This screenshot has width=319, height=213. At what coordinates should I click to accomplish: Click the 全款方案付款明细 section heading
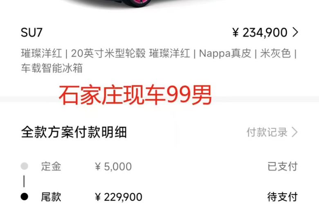point(74,132)
